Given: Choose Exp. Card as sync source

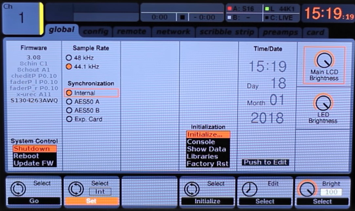Looking at the screenshot, I should coord(69,119).
